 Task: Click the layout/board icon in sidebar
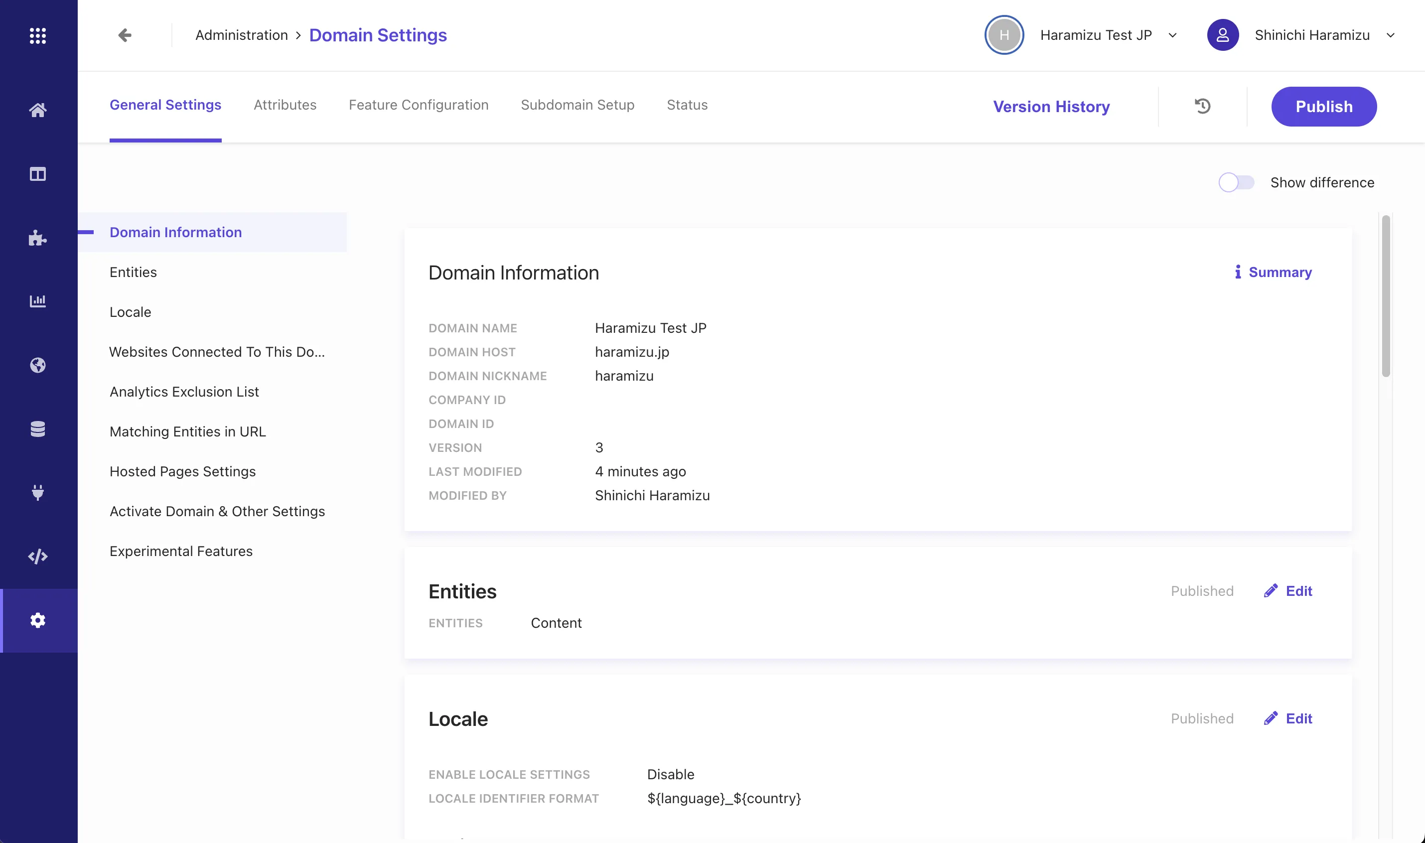[38, 174]
